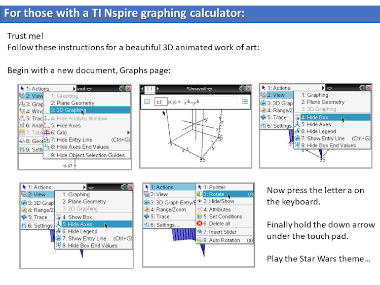Click pointer arrow icon beside 1: Pointer
This screenshot has height=285, width=380.
coord(200,187)
